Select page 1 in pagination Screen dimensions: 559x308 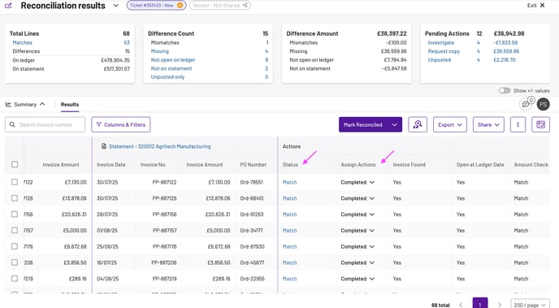(480, 303)
